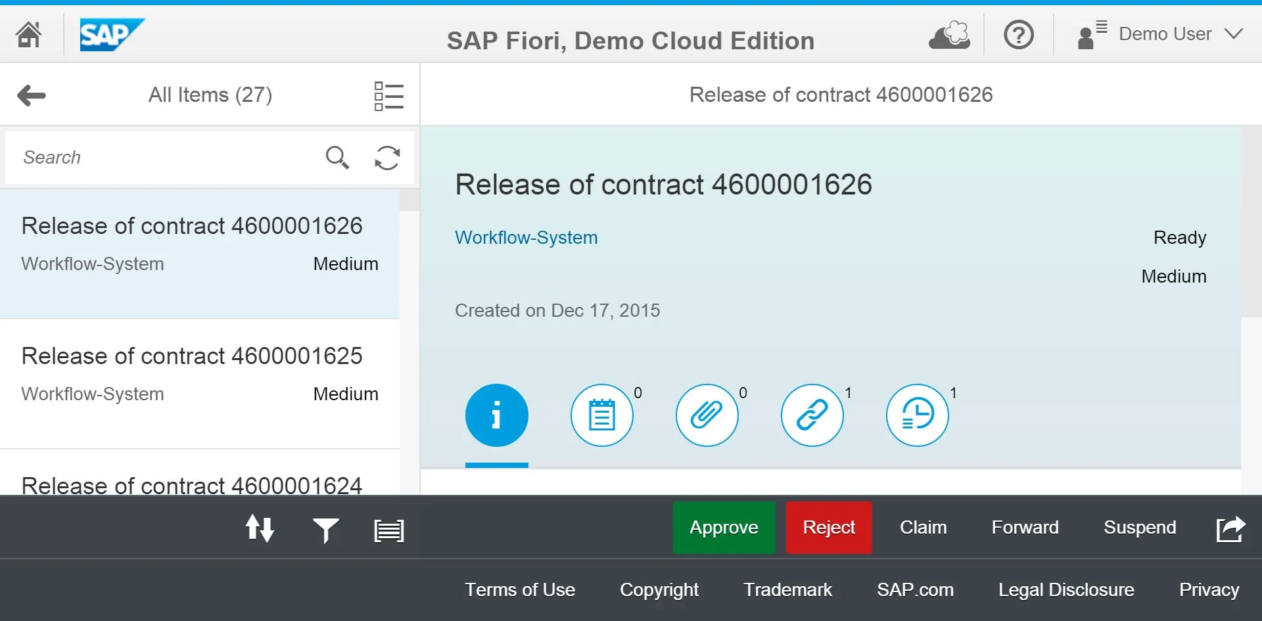Screen dimensions: 1262x621
Task: Click inside the Search input field
Action: click(164, 158)
